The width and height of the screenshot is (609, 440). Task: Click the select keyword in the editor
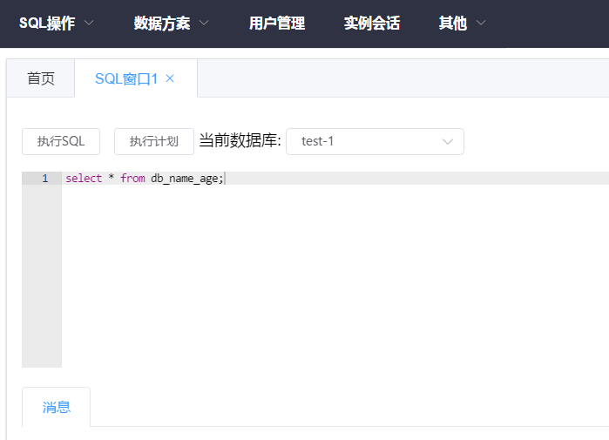click(84, 179)
